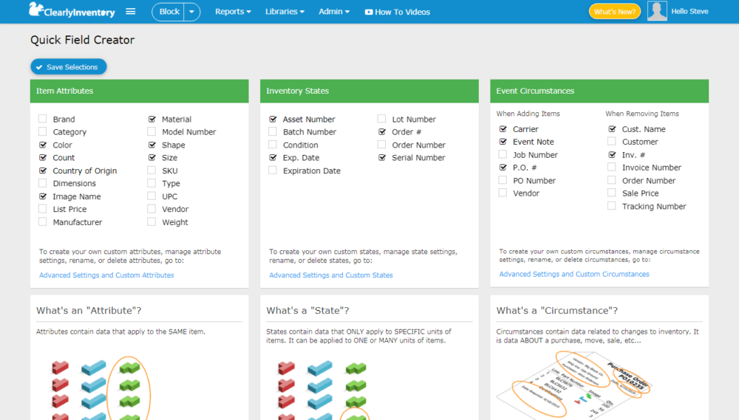Uncheck the Inv. # checkbox
Screen dimensions: 739x420
click(x=612, y=154)
